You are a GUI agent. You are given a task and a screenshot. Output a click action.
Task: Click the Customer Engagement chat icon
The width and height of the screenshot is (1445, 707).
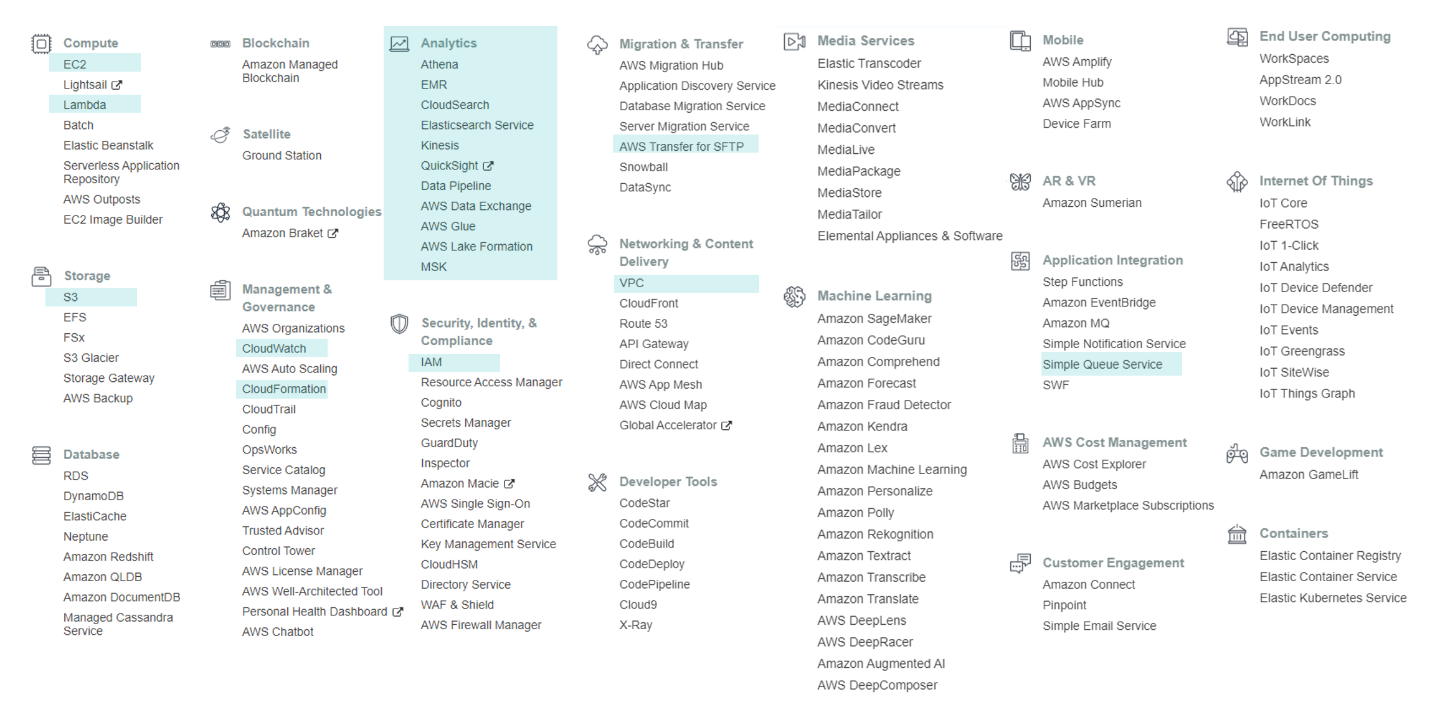(1020, 563)
